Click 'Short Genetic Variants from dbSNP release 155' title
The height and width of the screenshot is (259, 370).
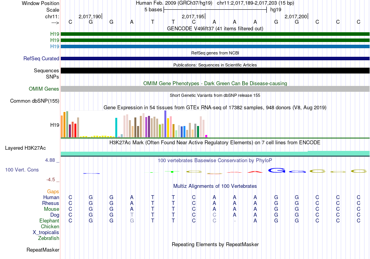(215, 95)
